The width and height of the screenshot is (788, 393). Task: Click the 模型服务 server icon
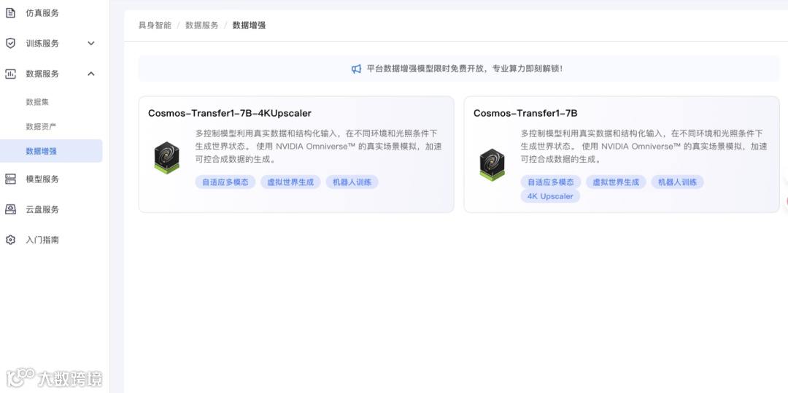point(10,179)
